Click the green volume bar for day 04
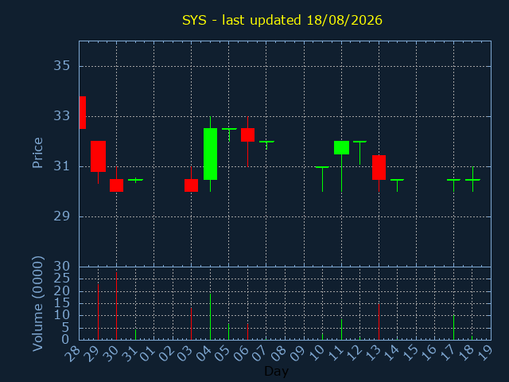Screen dimensions: 509x382 click(x=210, y=317)
